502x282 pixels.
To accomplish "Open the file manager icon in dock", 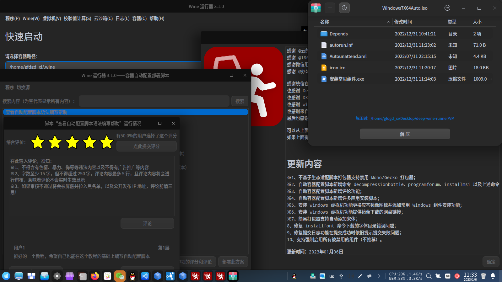I will tap(45, 276).
